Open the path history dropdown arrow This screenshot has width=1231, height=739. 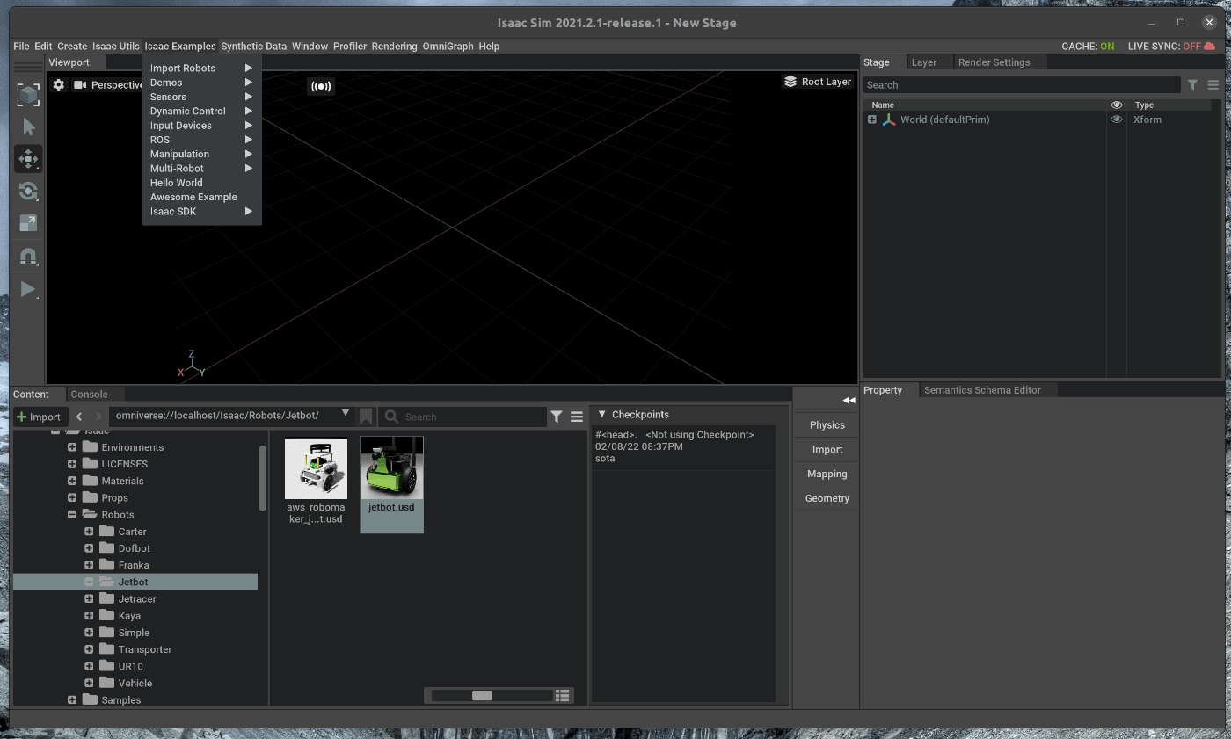click(x=346, y=413)
